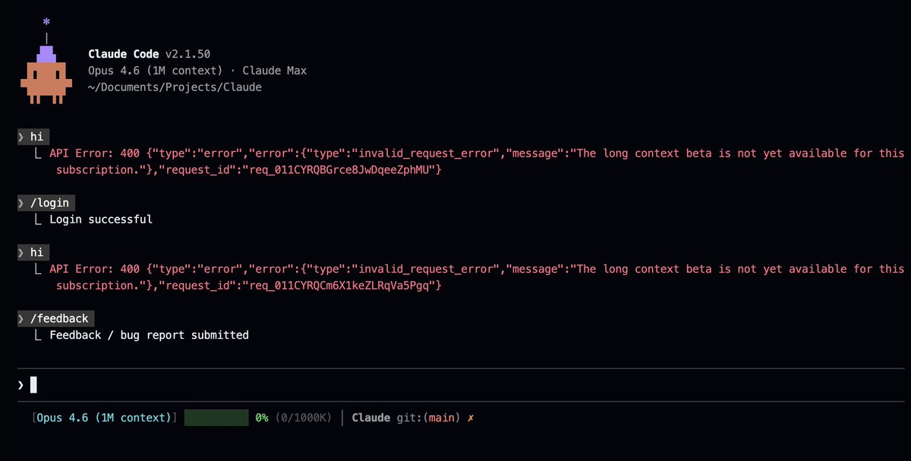Click the yellow git dirty-state ✗ marker

click(x=471, y=418)
